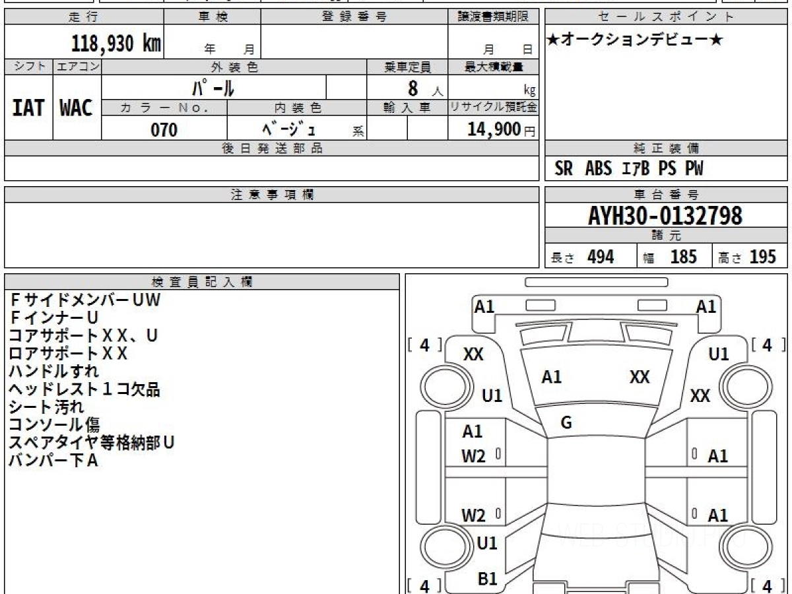Click the 乗車定員 header

point(408,67)
